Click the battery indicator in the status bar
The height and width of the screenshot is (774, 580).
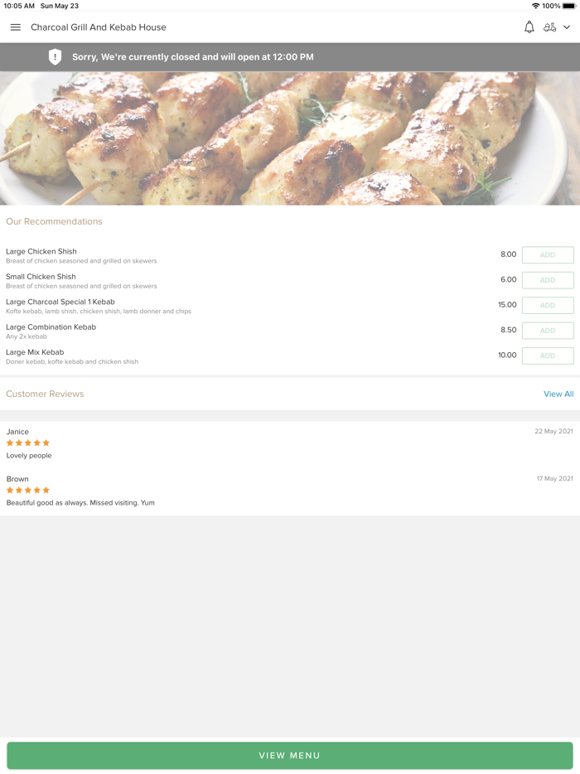click(x=568, y=5)
